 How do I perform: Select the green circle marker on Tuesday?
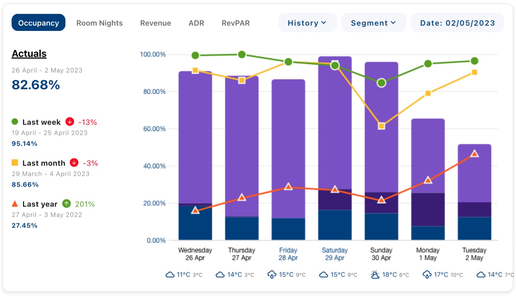(x=474, y=61)
